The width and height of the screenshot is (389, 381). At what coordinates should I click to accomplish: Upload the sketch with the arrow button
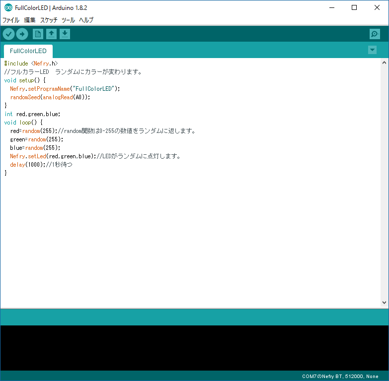point(22,34)
